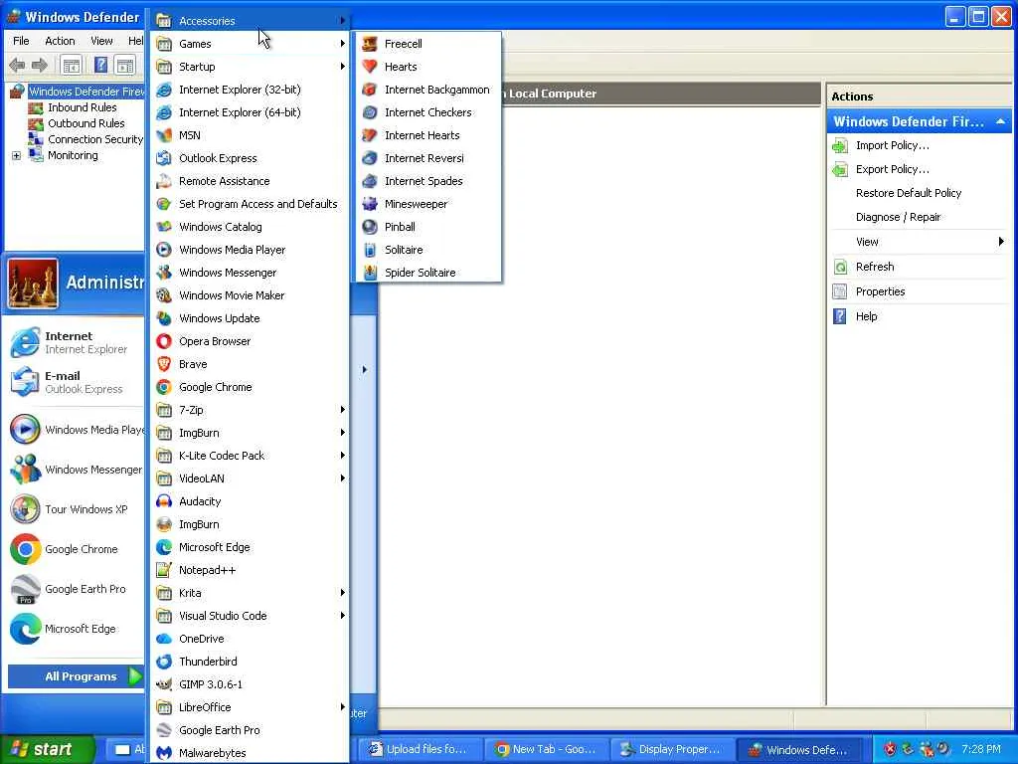Open the View menu in menu bar
1018x764 pixels.
[101, 40]
